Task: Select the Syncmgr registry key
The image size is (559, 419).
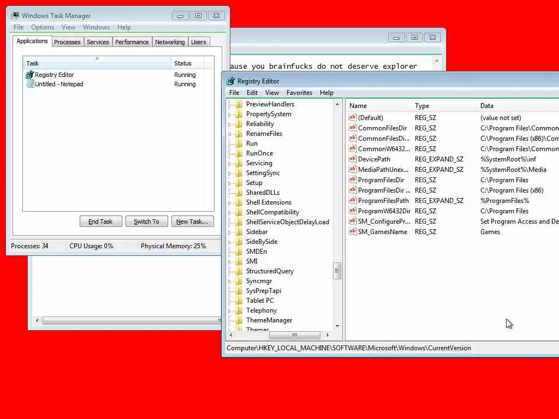Action: [259, 281]
